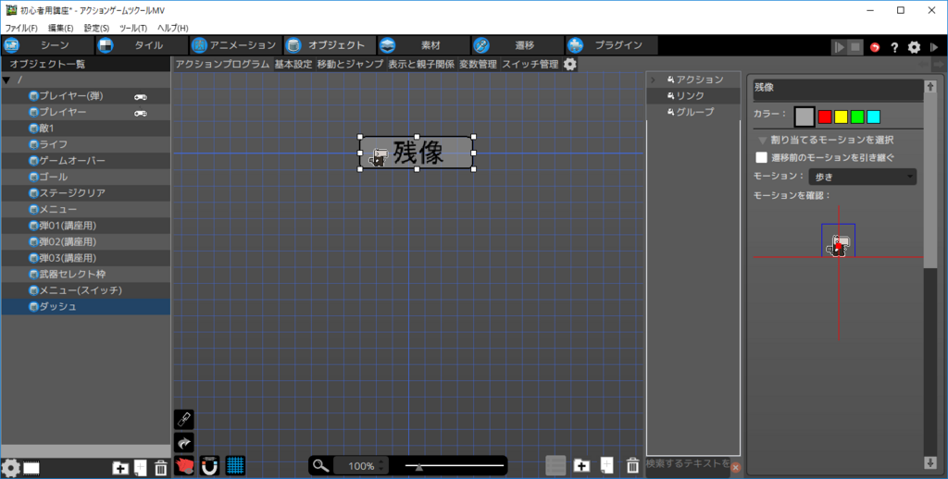Image resolution: width=948 pixels, height=479 pixels.
Task: Switch to 表示と親子関係 sub-tab
Action: coord(421,64)
